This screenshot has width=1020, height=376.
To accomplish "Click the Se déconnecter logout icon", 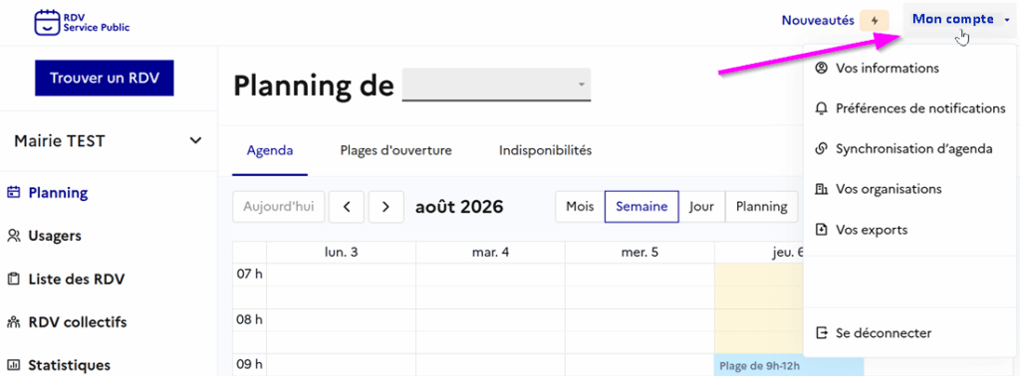I will pos(821,333).
